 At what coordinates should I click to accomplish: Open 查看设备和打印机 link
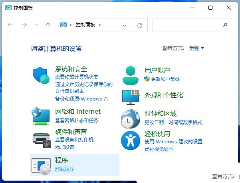pos(74,140)
